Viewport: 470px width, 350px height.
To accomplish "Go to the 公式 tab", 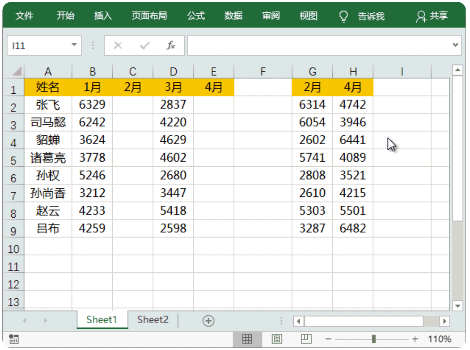I will pos(196,16).
